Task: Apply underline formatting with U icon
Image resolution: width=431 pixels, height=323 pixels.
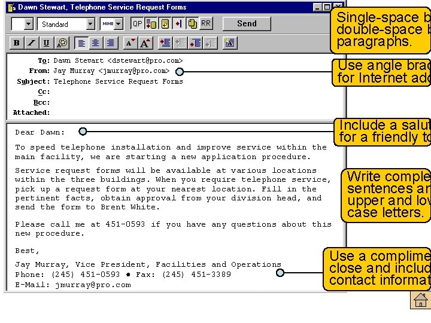Action: coord(46,43)
